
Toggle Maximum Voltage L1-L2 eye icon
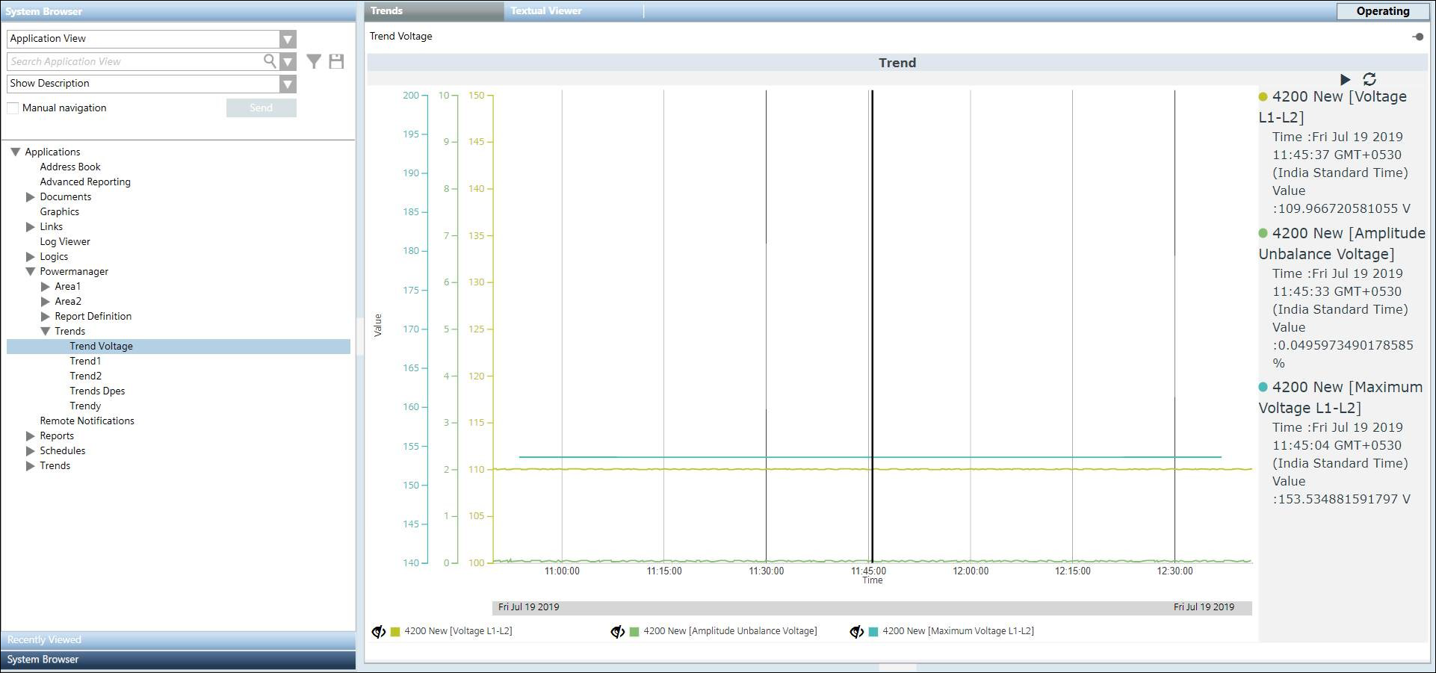[856, 632]
